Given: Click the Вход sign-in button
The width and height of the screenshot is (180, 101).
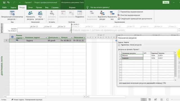Looking at the screenshot, I should point(166,3).
